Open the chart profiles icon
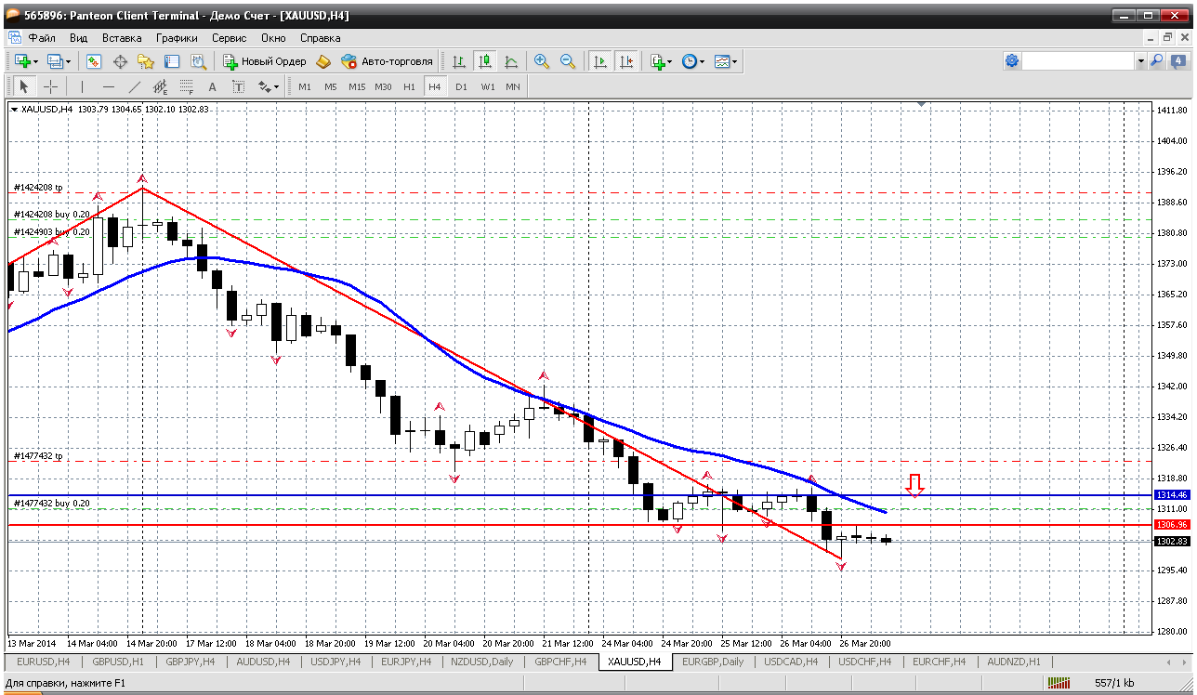The height and width of the screenshot is (695, 1197). (x=55, y=61)
